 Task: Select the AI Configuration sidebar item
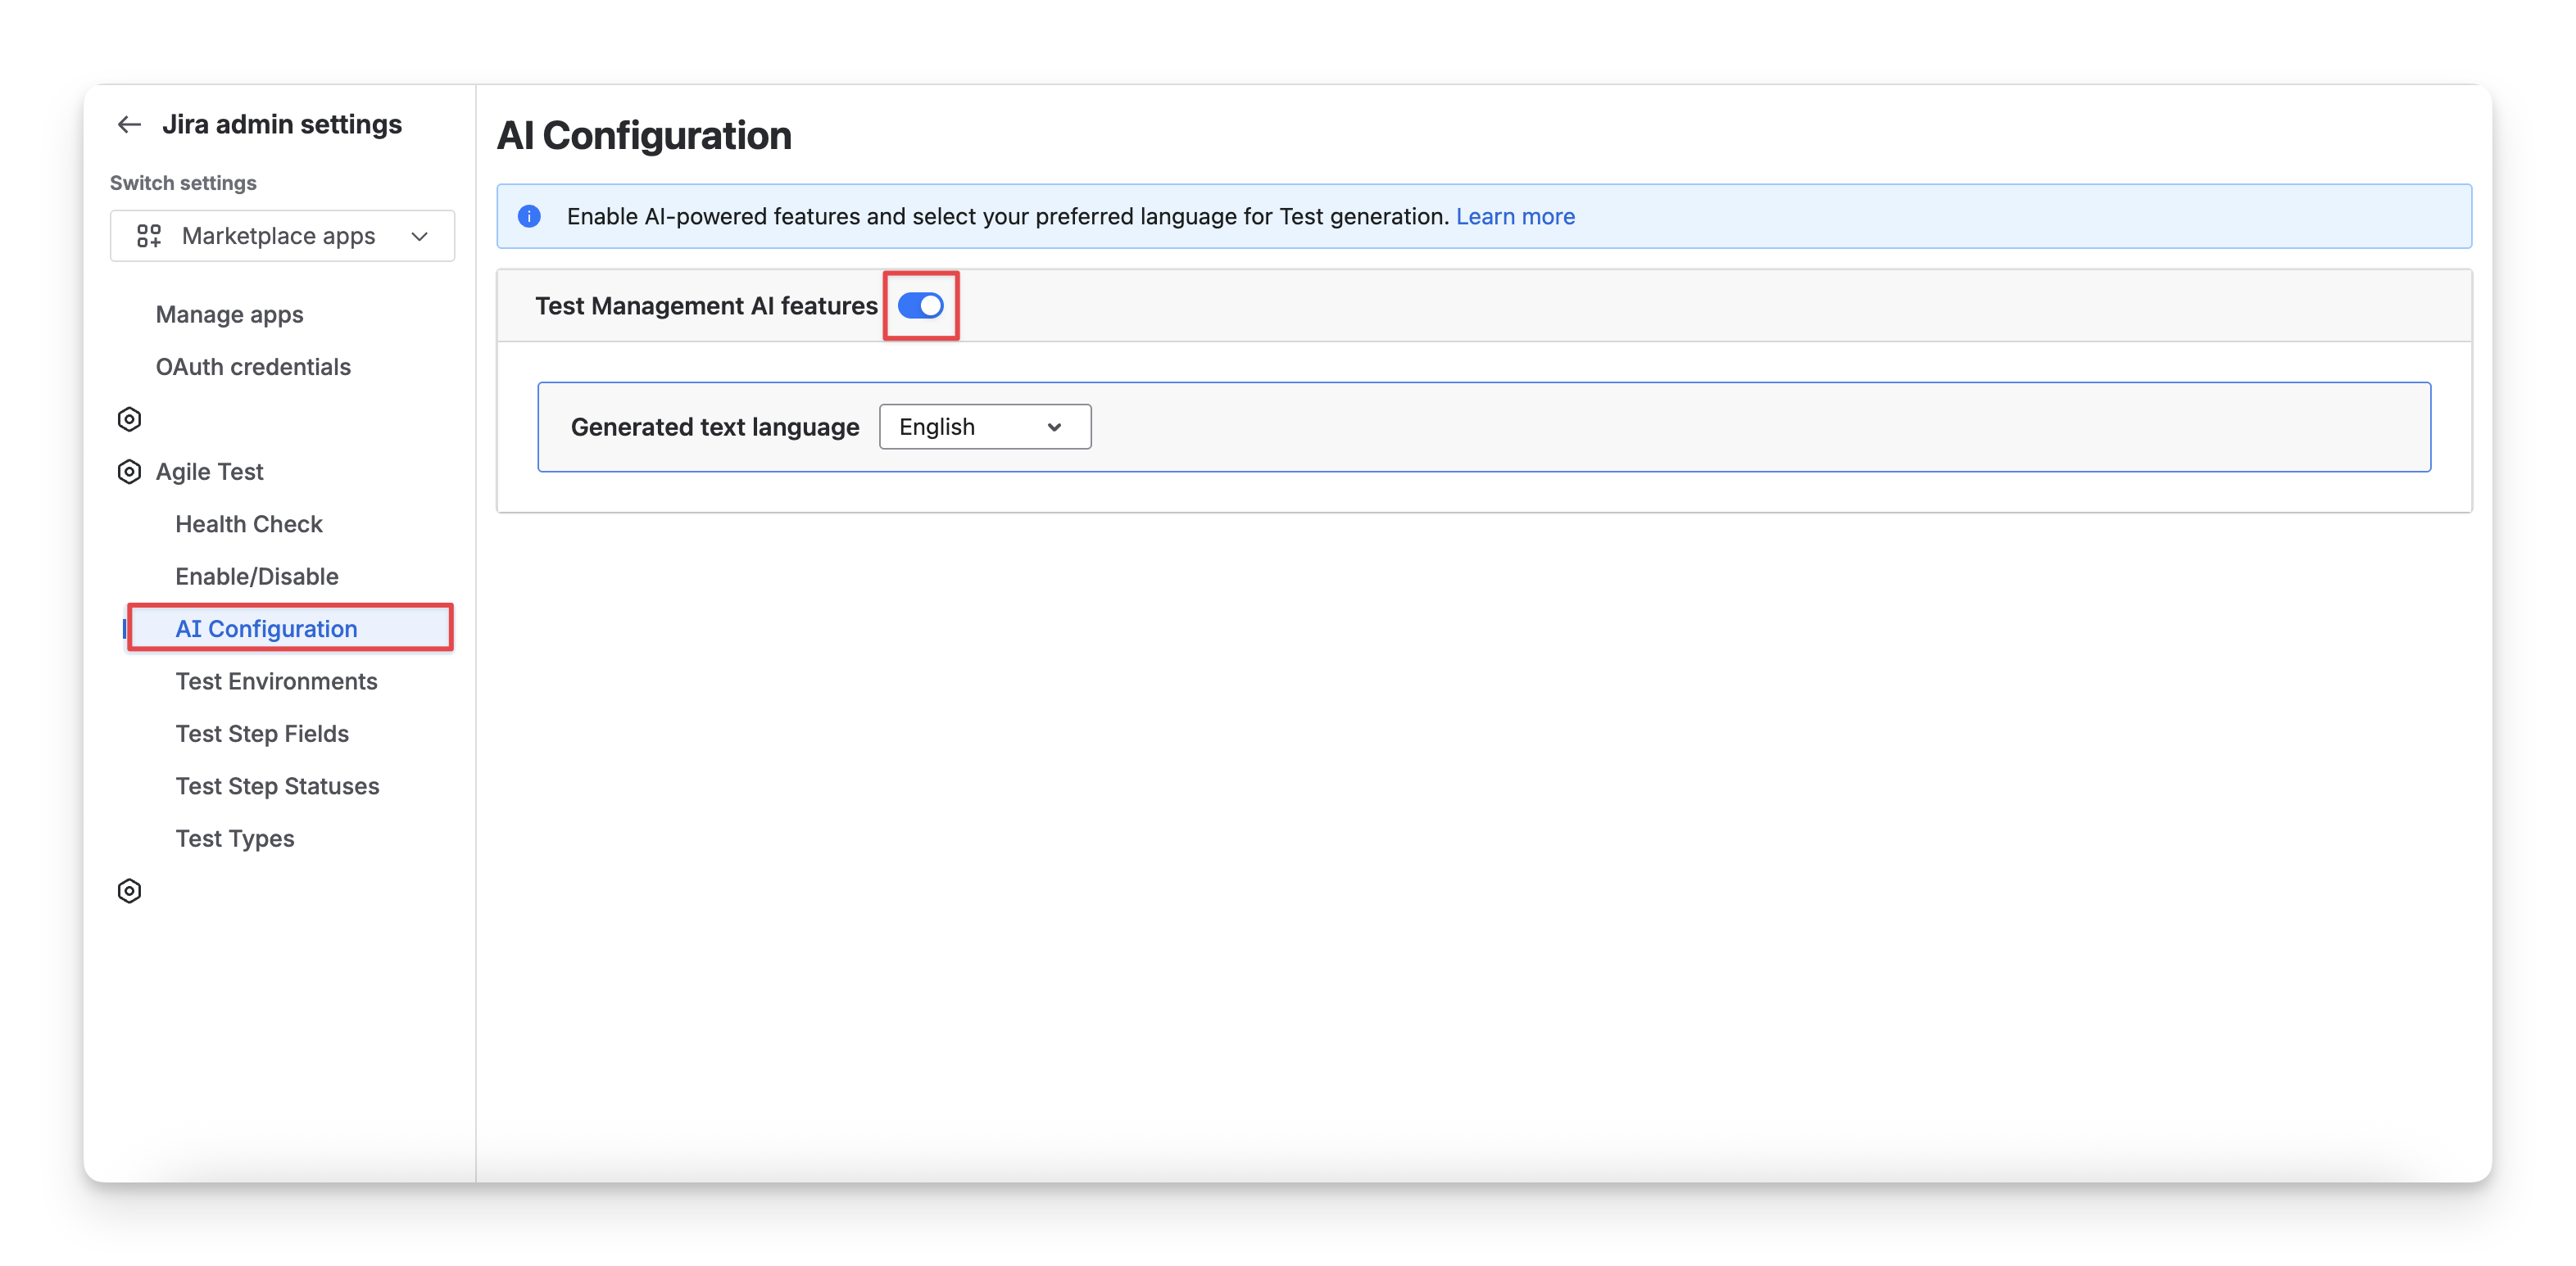267,629
